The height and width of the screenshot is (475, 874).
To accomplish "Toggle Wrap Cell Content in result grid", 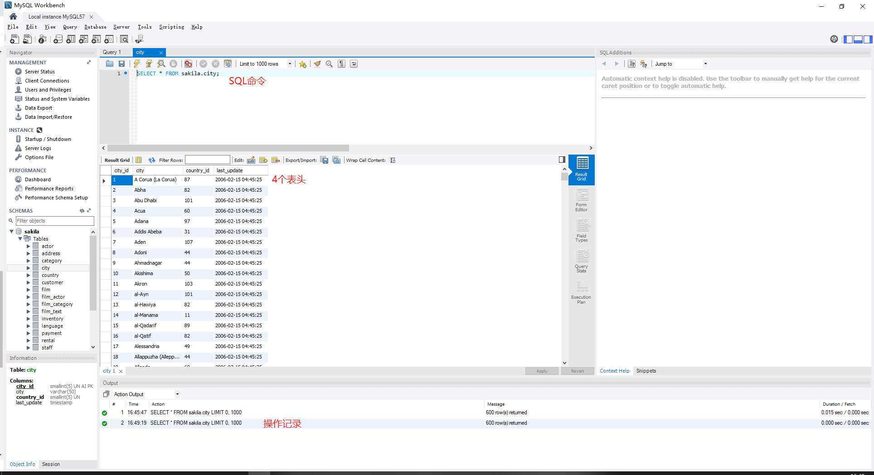I will (x=393, y=160).
